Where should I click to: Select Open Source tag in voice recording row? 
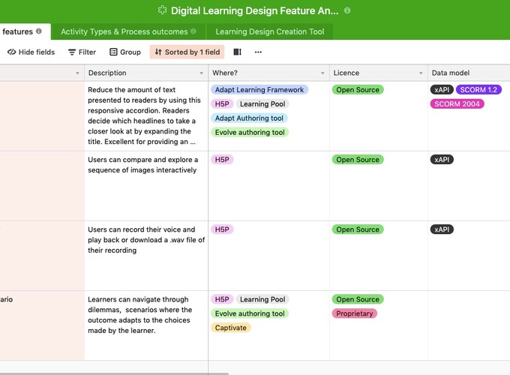358,229
